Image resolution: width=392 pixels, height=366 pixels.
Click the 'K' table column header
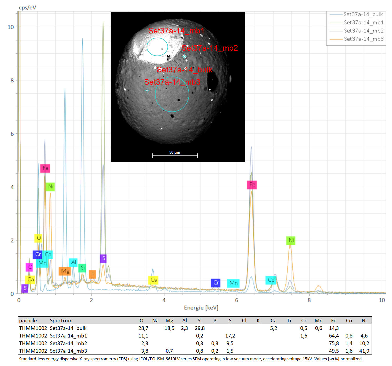tap(258, 321)
